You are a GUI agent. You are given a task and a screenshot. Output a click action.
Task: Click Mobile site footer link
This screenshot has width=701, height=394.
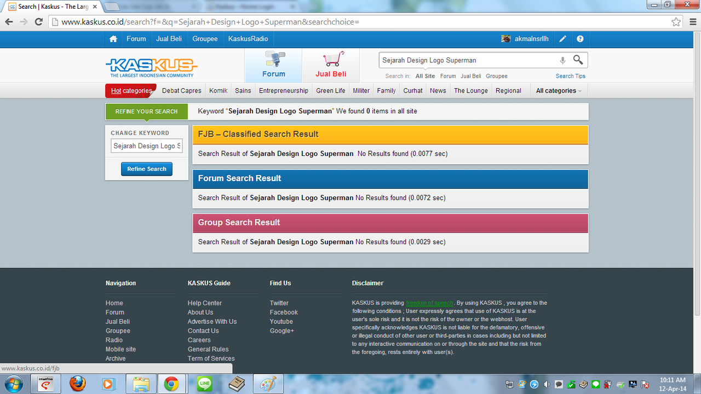(x=120, y=350)
